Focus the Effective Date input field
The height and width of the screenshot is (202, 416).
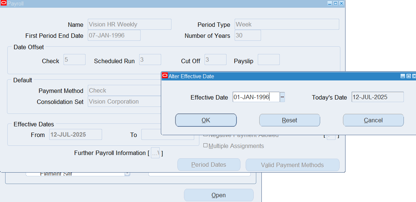click(x=256, y=97)
